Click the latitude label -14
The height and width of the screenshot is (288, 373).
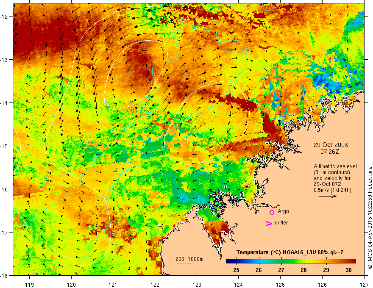5,103
